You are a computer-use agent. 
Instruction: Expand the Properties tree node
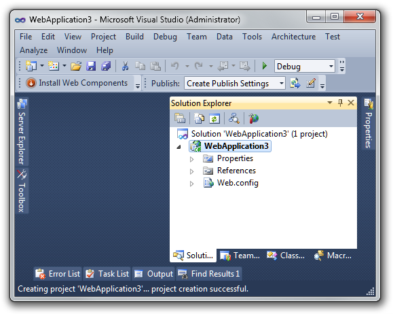pyautogui.click(x=191, y=159)
